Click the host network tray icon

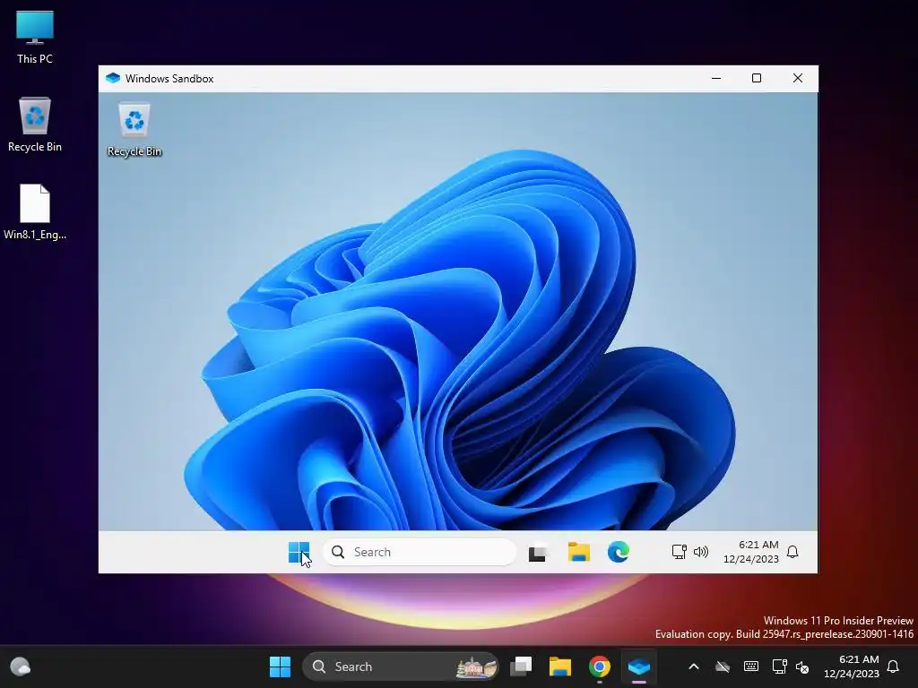(x=779, y=666)
